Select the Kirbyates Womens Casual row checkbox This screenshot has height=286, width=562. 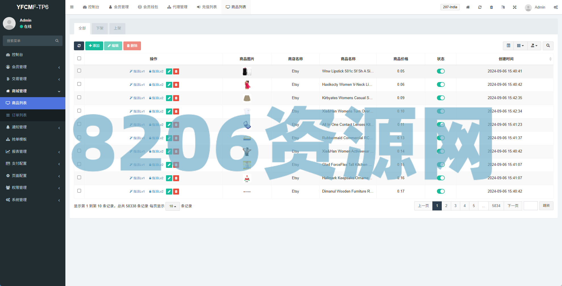click(79, 97)
